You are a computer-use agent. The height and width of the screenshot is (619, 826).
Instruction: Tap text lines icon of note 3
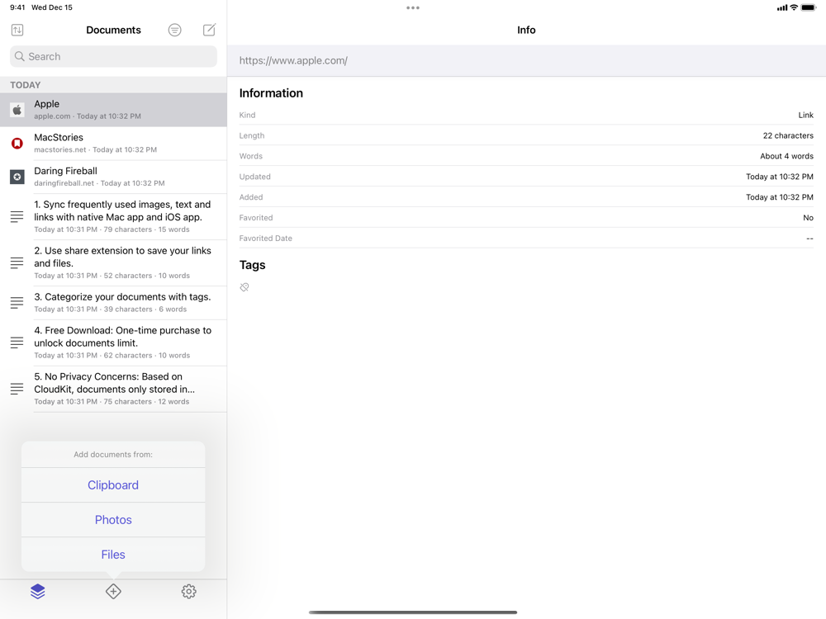click(17, 303)
